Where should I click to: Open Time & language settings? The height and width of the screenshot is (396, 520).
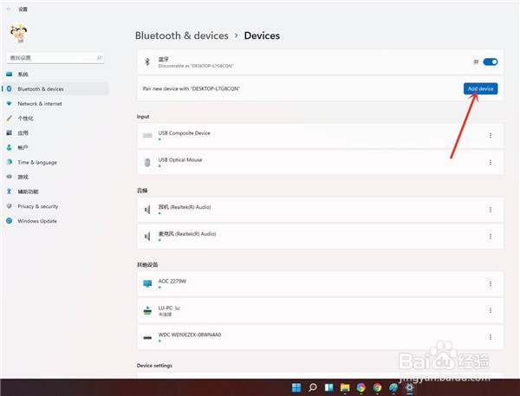[x=55, y=162]
